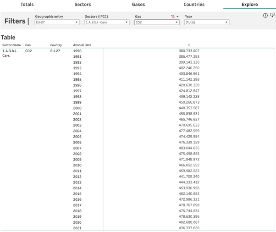Screen dimensions: 276x232
Task: Expand the Year dropdown showing (Tutti)
Action: [206, 22]
